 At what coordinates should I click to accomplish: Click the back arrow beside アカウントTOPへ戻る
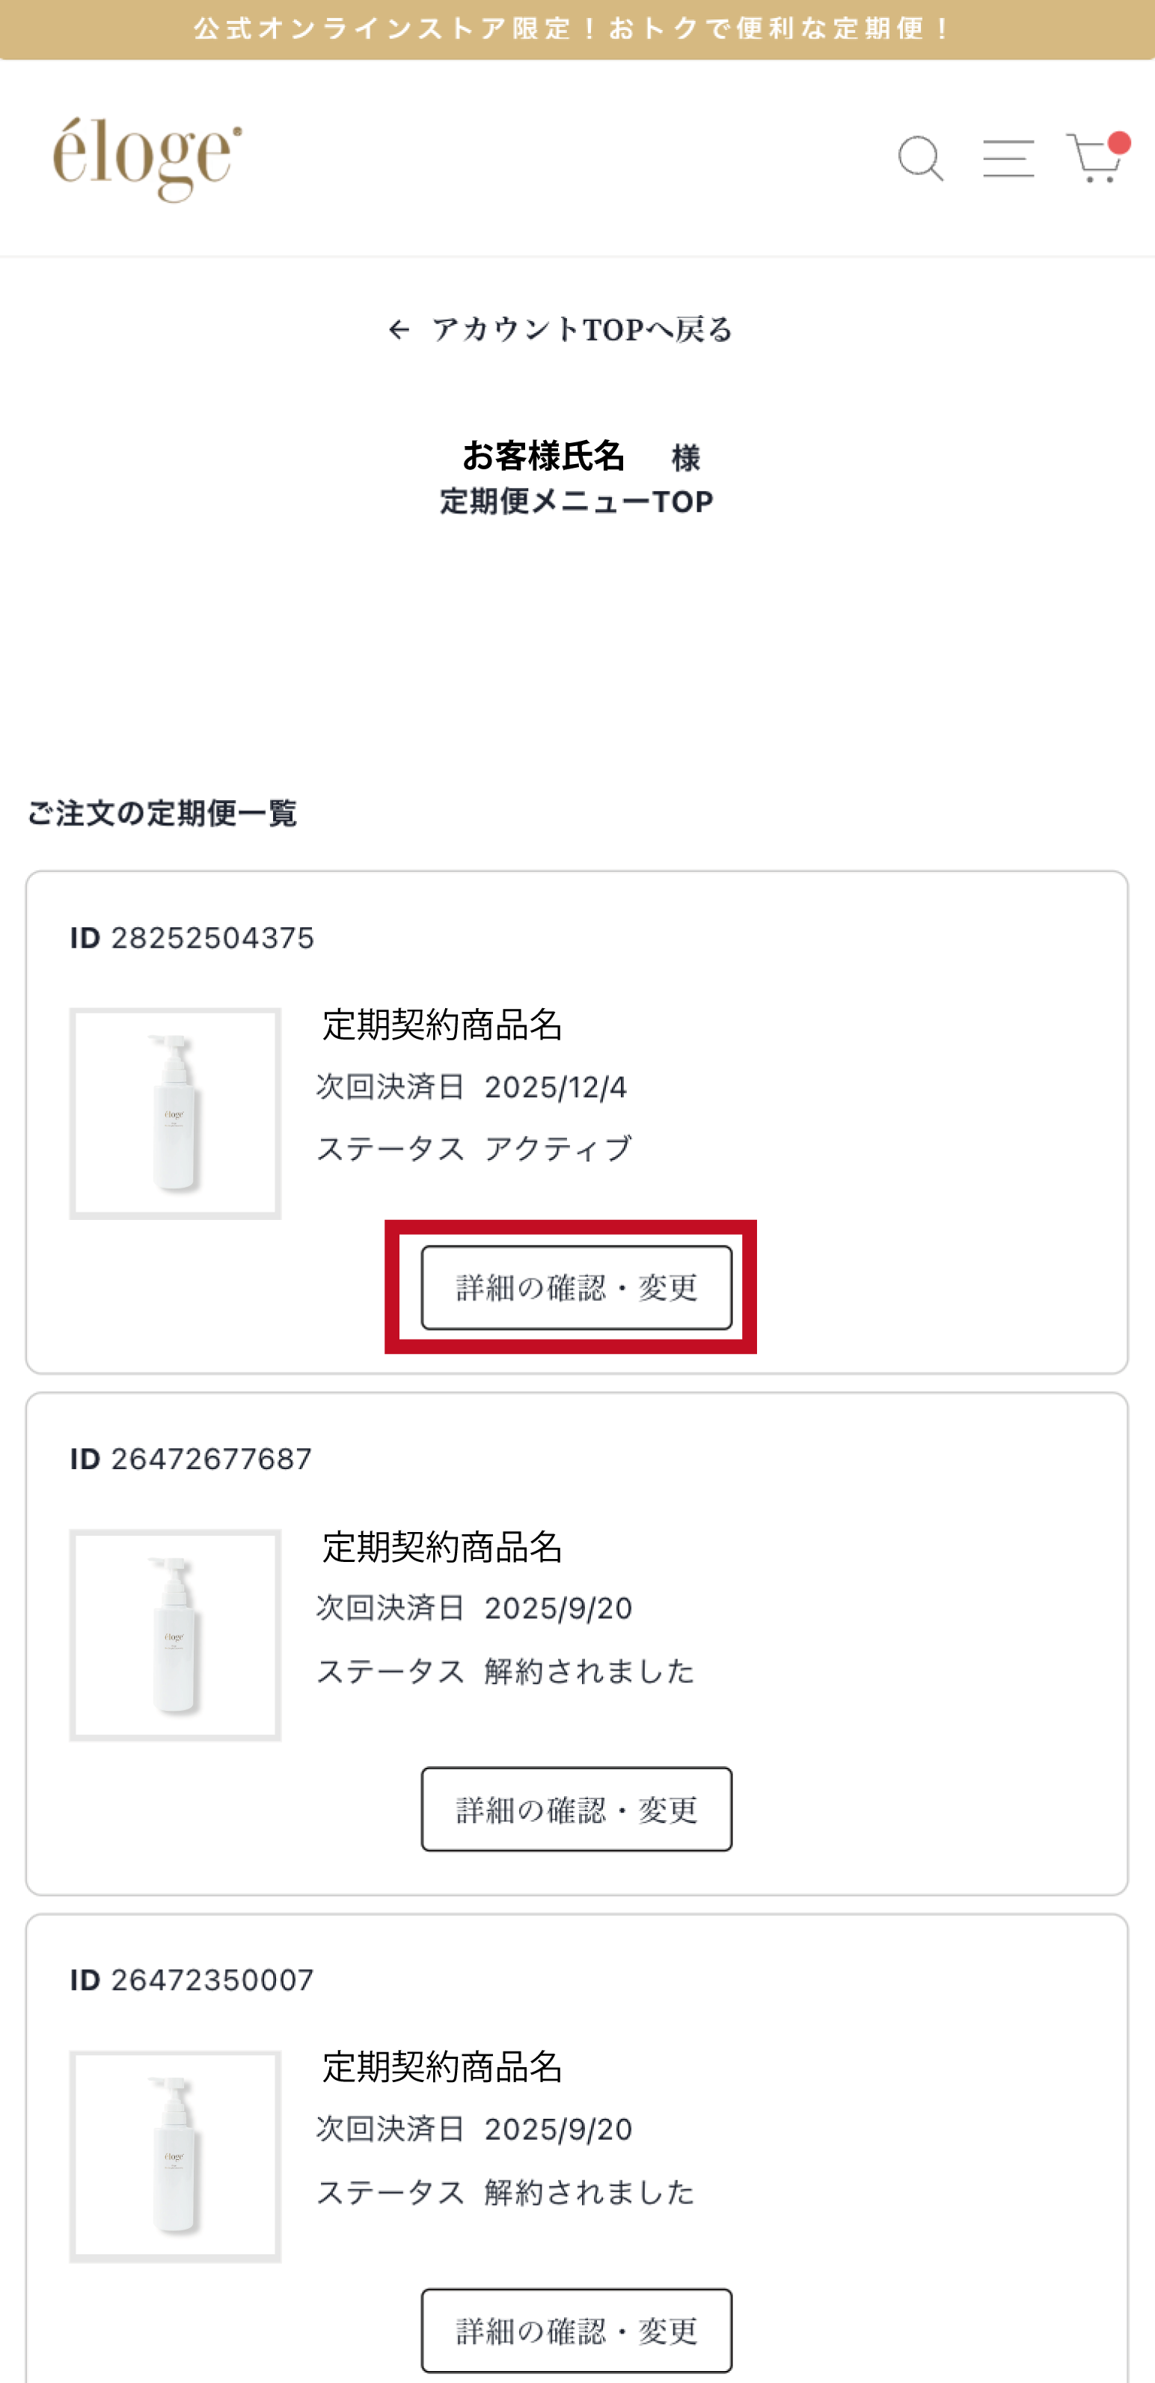pos(399,329)
